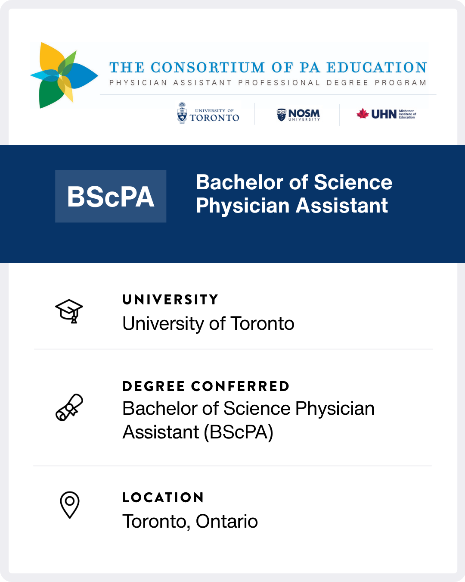465x582 pixels.
Task: Select the University of Toronto text
Action: tap(208, 323)
